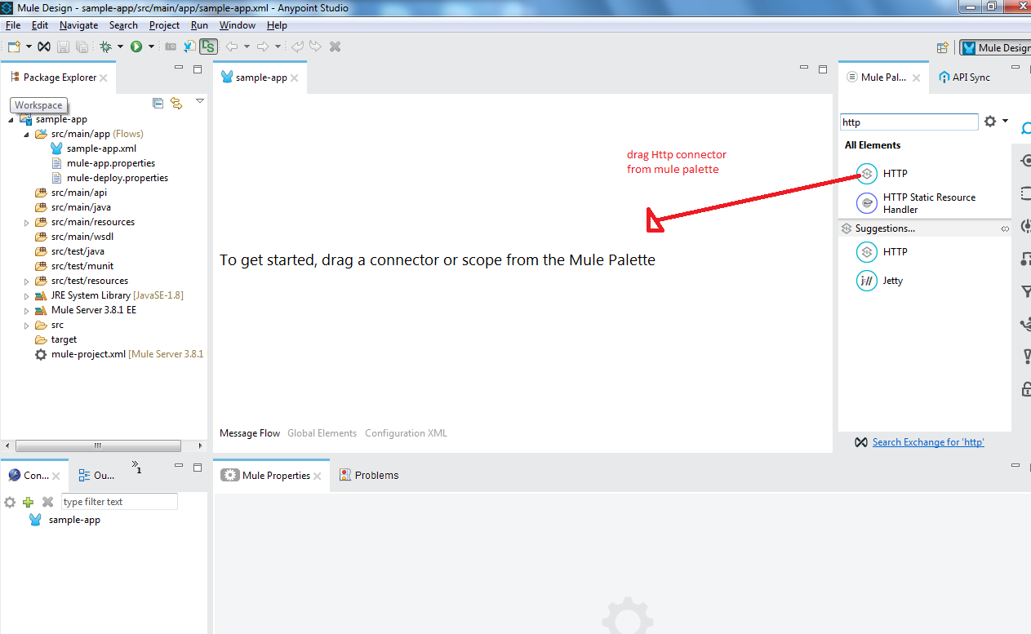Click the gray X icon in toolbar

point(335,47)
